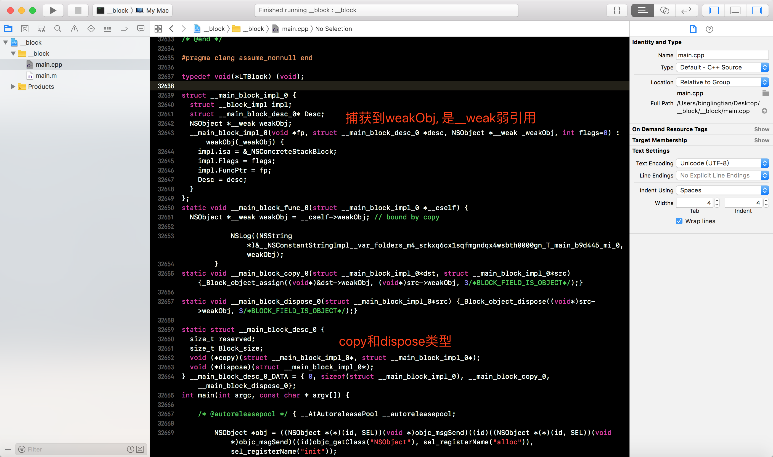The width and height of the screenshot is (773, 457).
Task: Open the Type dropdown Default C++ Source
Action: pyautogui.click(x=722, y=67)
